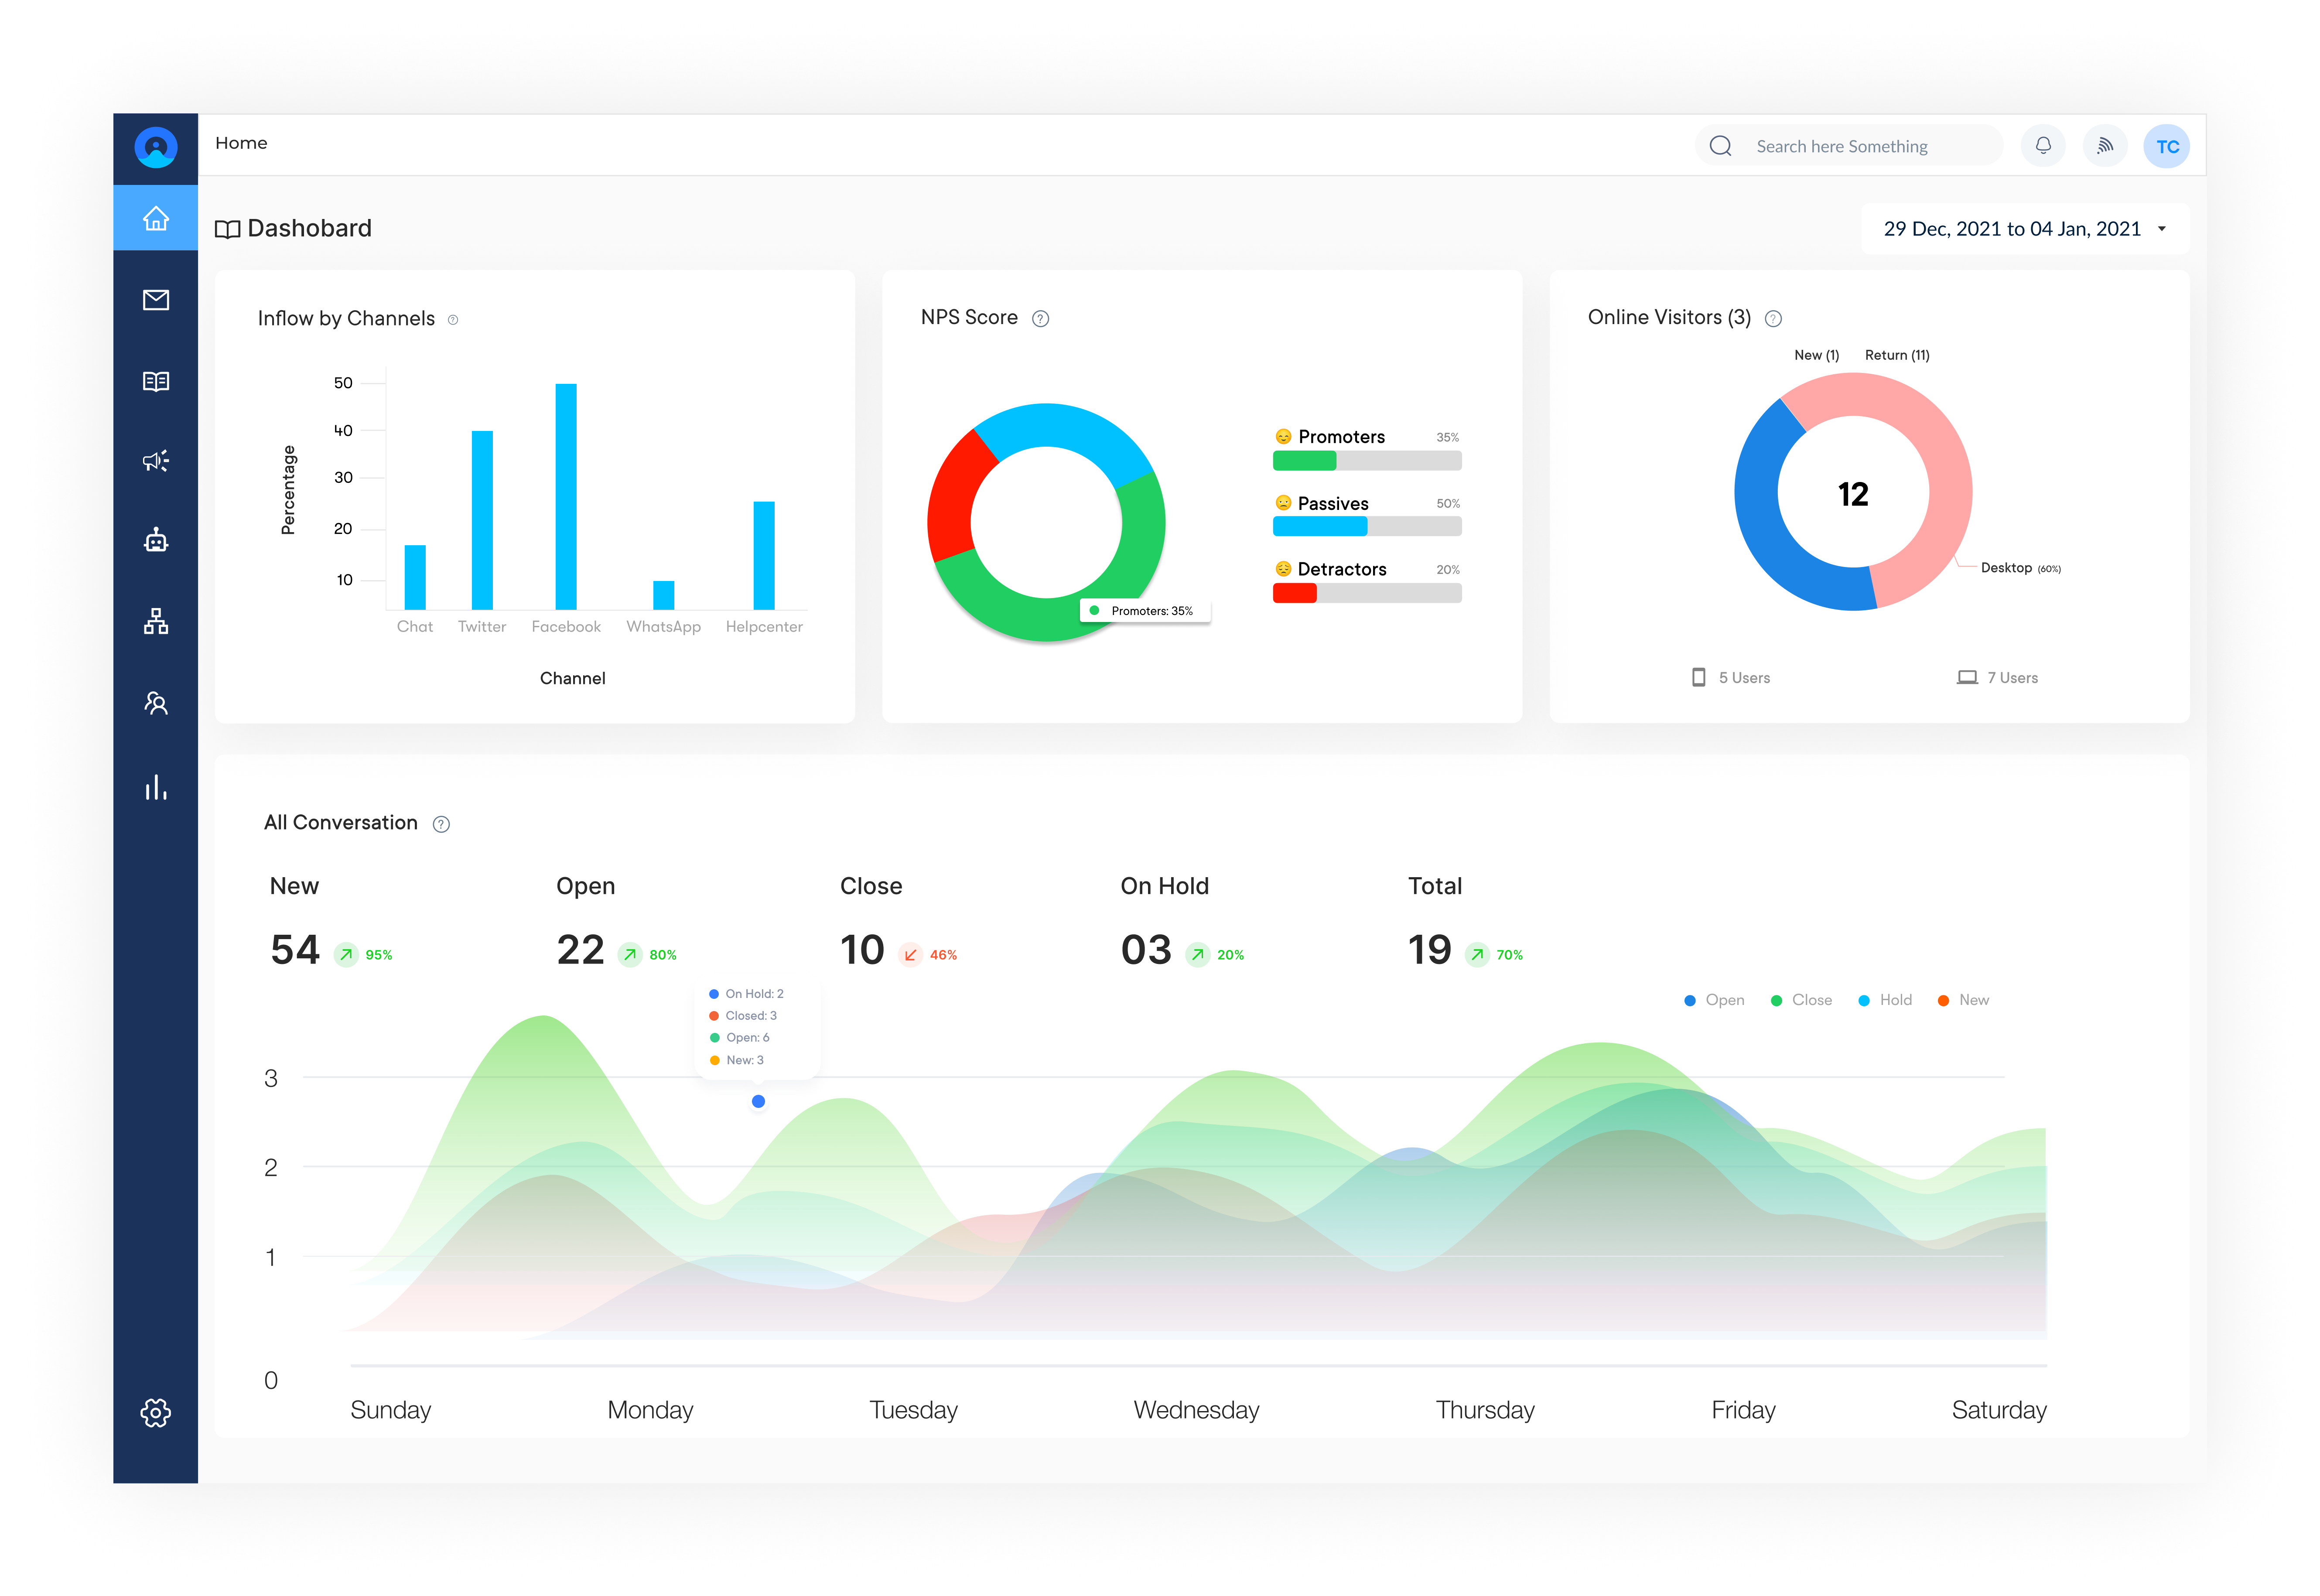Click the Monday axis label
2320x1596 pixels.
pyautogui.click(x=650, y=1410)
